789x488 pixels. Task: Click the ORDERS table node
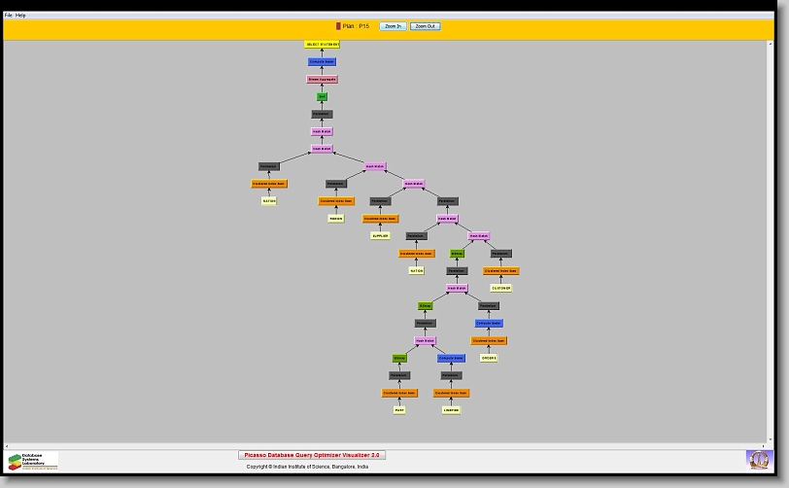tap(489, 358)
